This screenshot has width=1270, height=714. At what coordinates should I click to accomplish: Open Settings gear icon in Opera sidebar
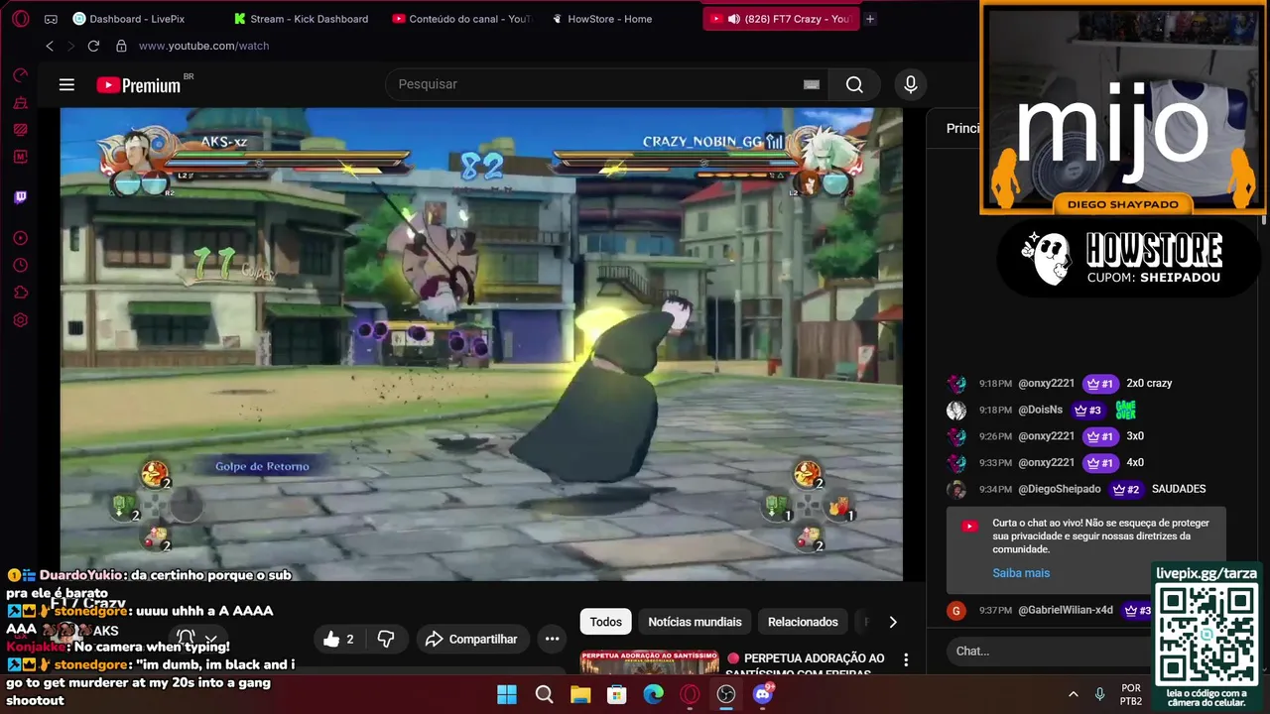(x=20, y=320)
